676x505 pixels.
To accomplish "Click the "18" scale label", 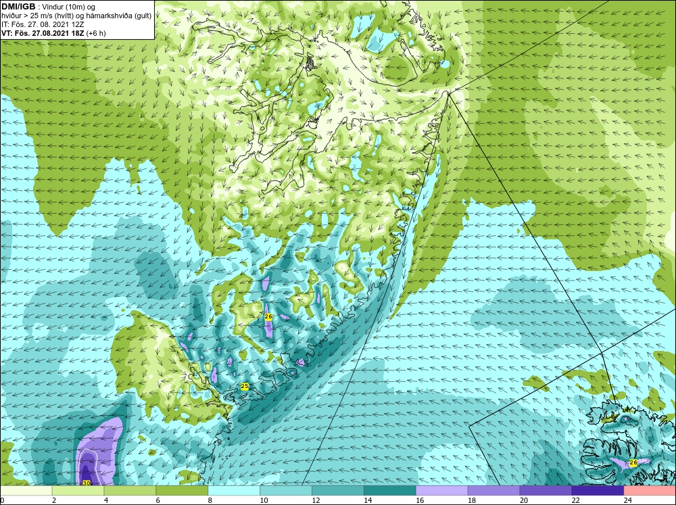I will [x=472, y=500].
